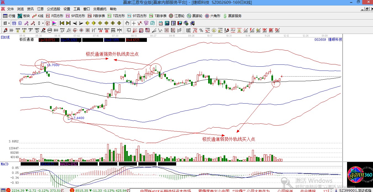
Task: Open 赢家服务 service button
Action: (x=232, y=16)
